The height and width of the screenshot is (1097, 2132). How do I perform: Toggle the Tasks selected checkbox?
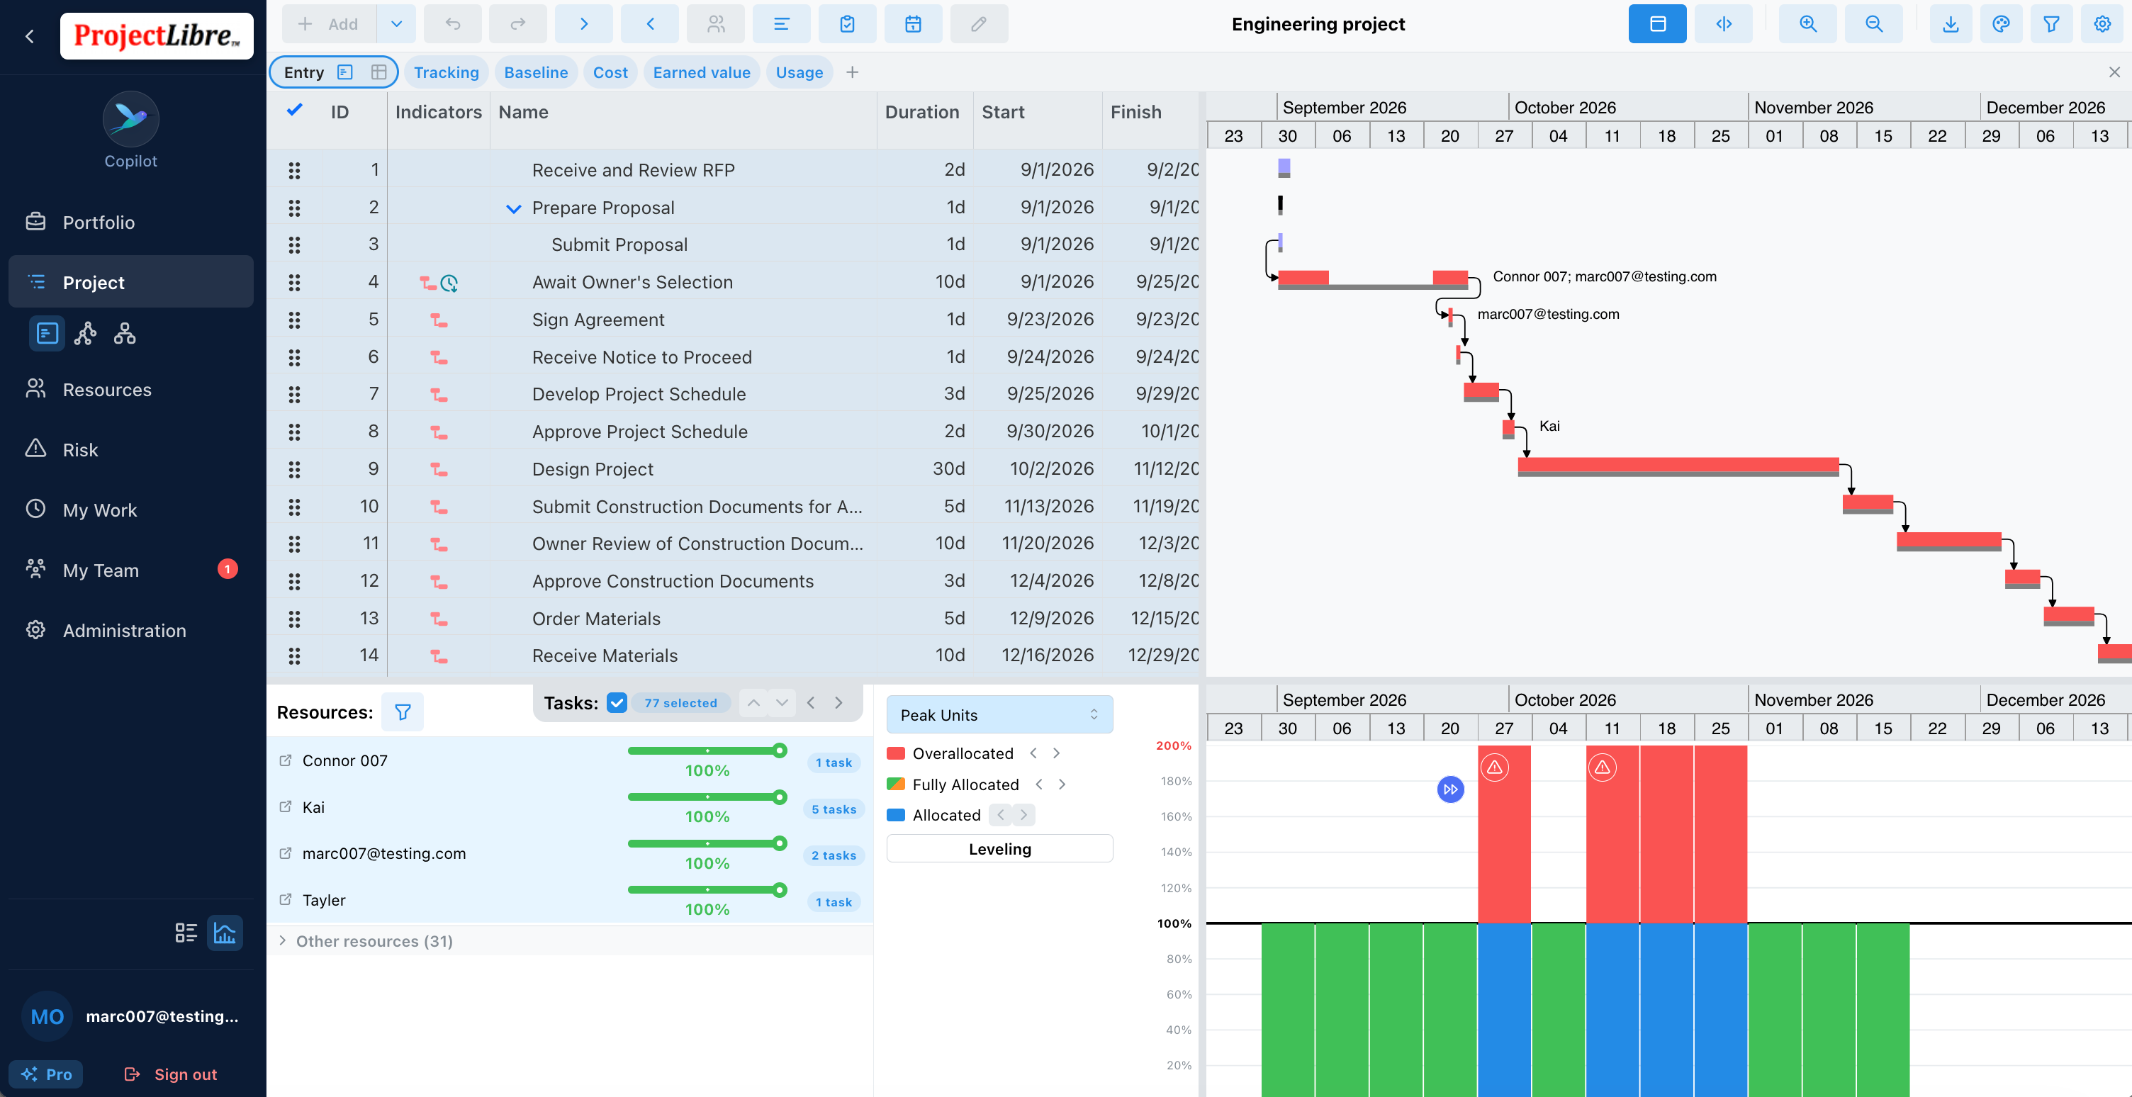click(x=617, y=703)
